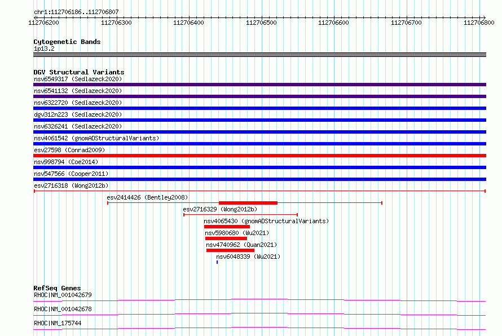The height and width of the screenshot is (336, 502).
Task: Select the thin red line of esv2716318
Action: (259, 191)
